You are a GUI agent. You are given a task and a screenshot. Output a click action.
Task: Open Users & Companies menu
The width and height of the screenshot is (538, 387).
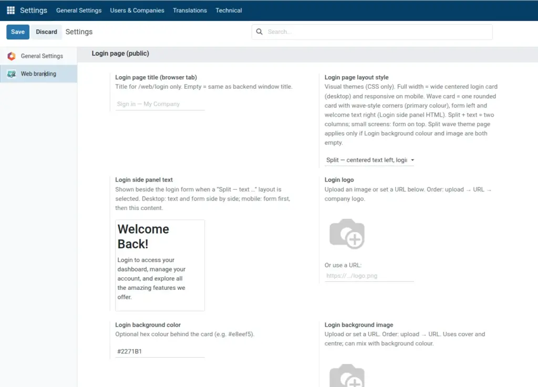(x=137, y=11)
